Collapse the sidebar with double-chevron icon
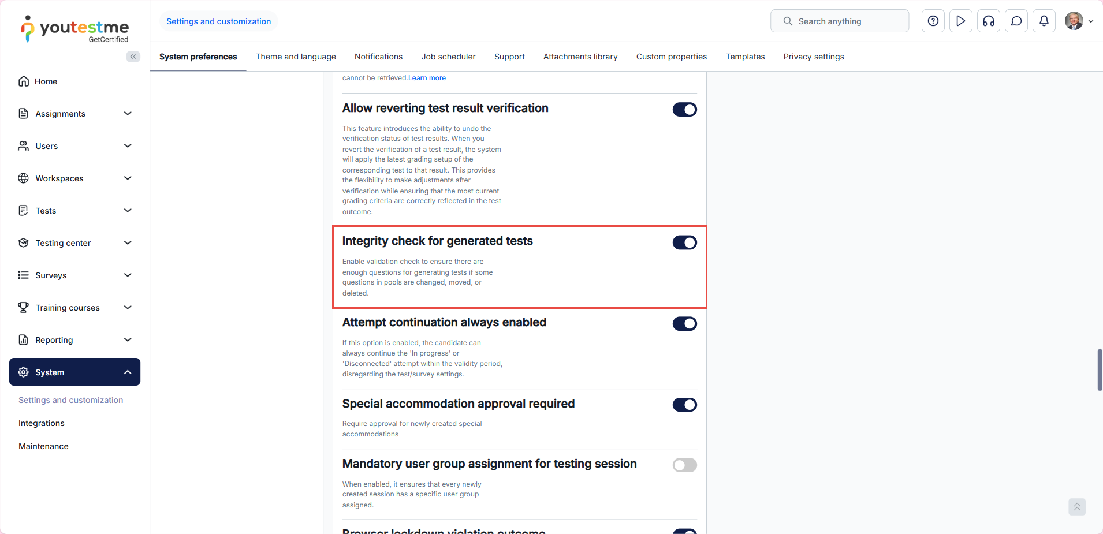This screenshot has height=534, width=1103. pos(133,57)
